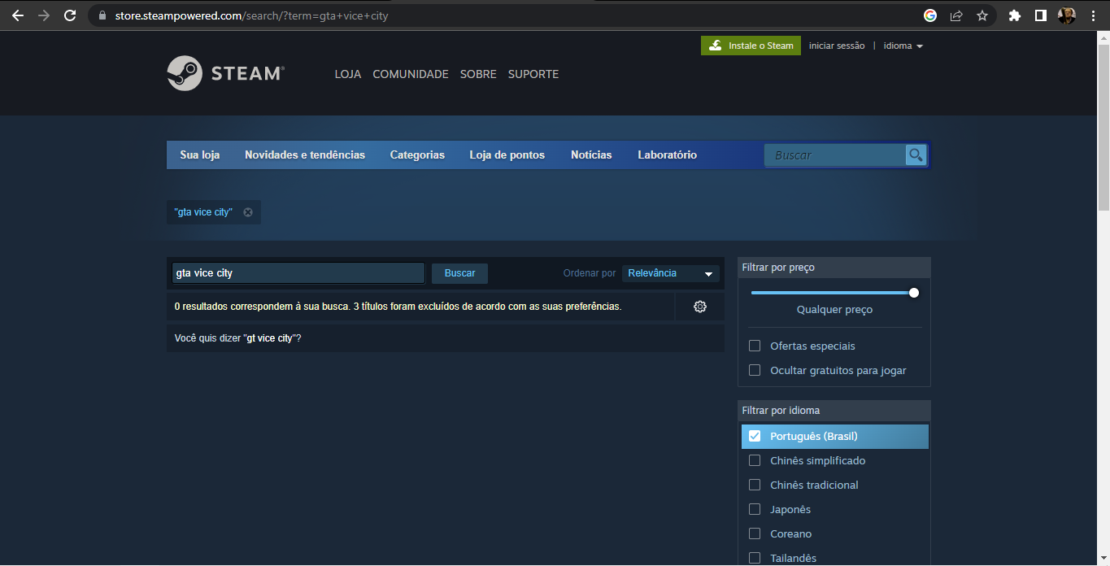Viewport: 1110px width, 566px height.
Task: Click the padlock site info icon
Action: pos(102,15)
